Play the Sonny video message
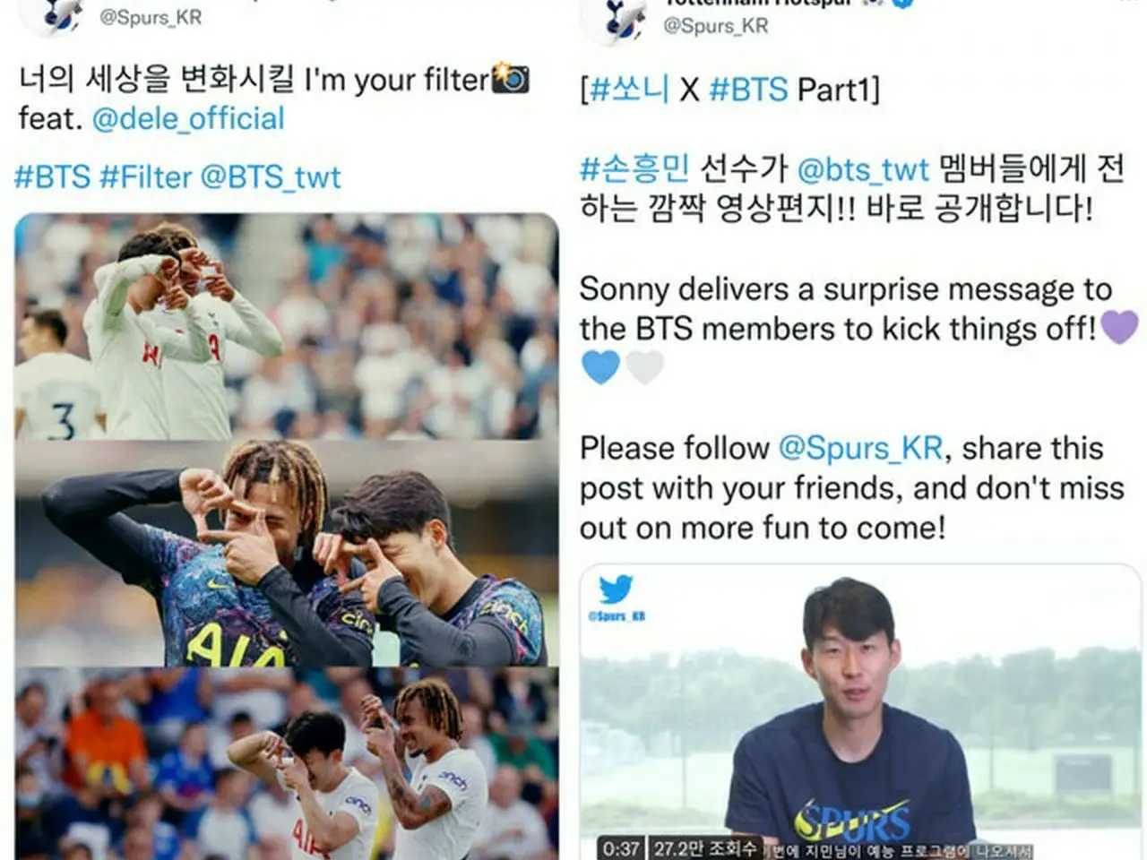Image resolution: width=1147 pixels, height=860 pixels. 860,712
